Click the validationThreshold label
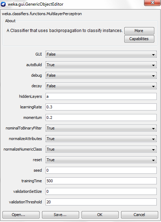Image resolution: width=161 pixels, height=222 pixels. (x=25, y=202)
